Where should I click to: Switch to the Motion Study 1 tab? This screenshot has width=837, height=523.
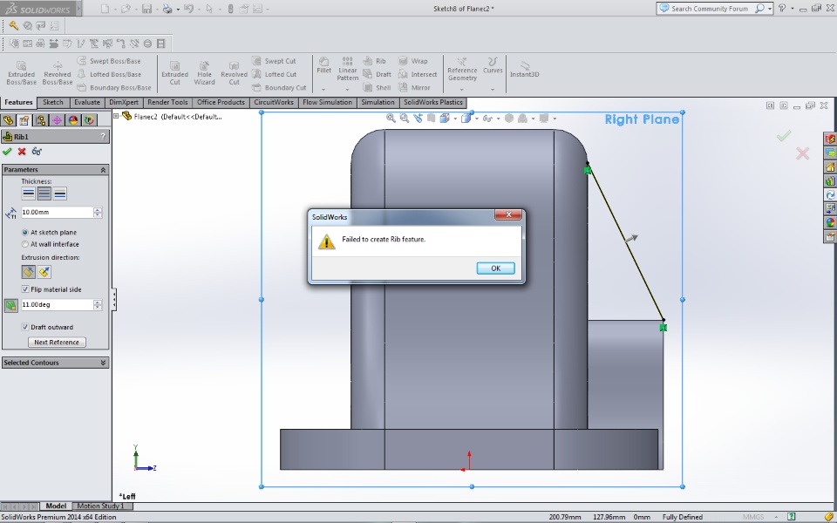point(100,506)
